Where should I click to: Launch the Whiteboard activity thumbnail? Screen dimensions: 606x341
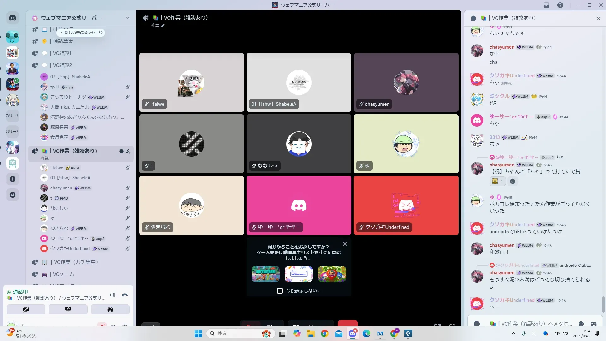point(299,274)
